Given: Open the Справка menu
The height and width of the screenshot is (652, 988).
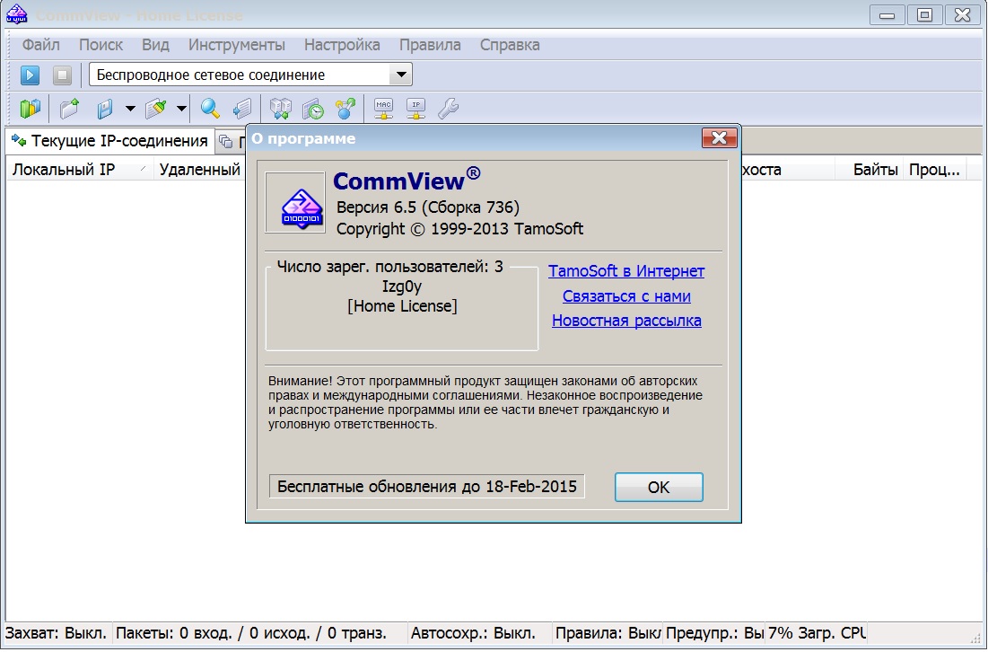Looking at the screenshot, I should (510, 45).
